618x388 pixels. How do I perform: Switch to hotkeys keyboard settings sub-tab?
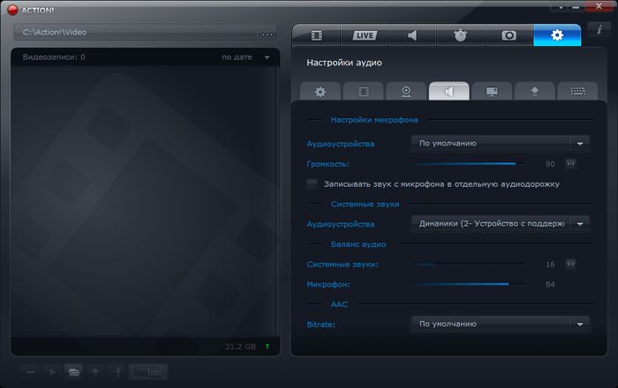[578, 91]
